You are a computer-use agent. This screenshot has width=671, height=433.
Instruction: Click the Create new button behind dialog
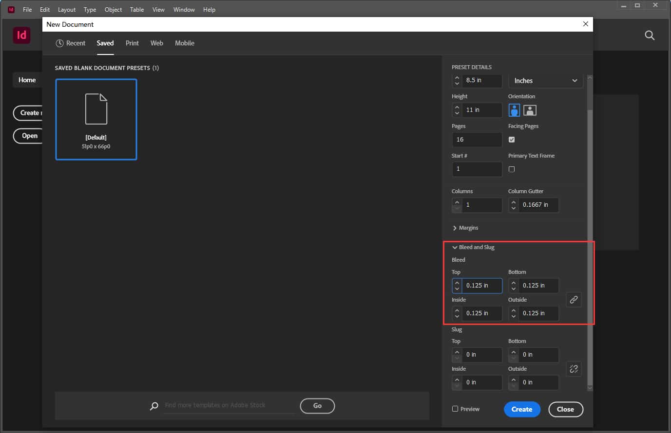coord(28,113)
